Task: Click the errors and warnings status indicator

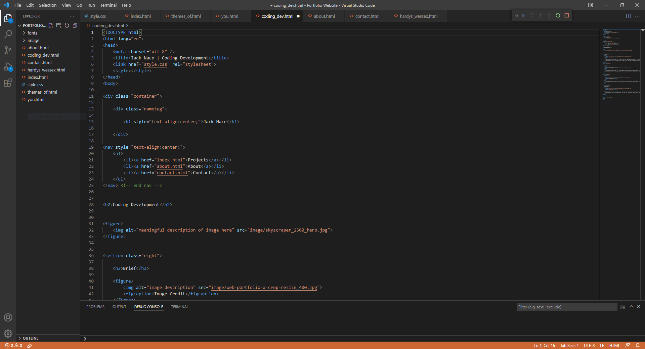Action: [14, 345]
